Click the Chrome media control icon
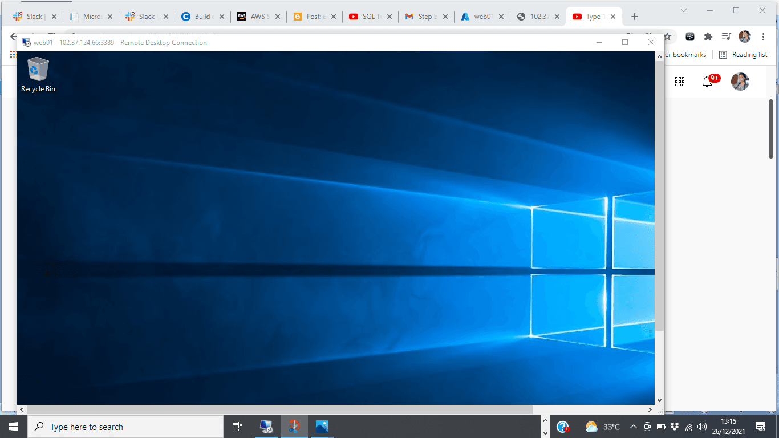Image resolution: width=779 pixels, height=438 pixels. pyautogui.click(x=726, y=36)
